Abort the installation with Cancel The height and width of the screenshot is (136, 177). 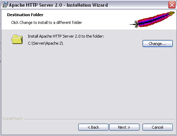click(x=158, y=127)
